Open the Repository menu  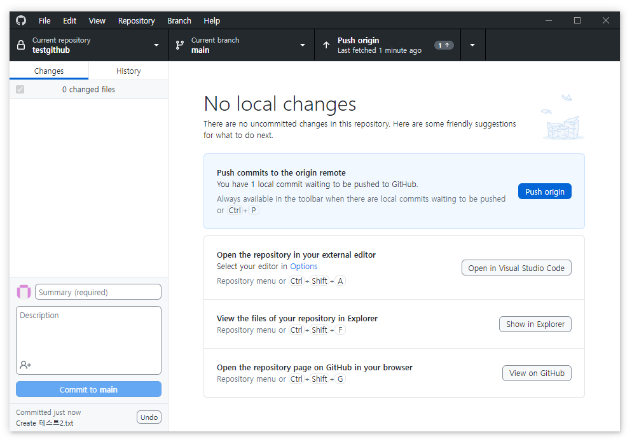pyautogui.click(x=137, y=21)
